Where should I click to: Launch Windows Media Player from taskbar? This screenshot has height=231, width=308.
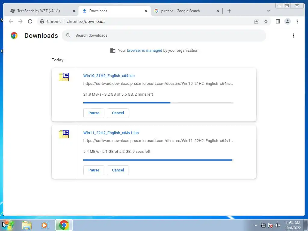point(45,225)
